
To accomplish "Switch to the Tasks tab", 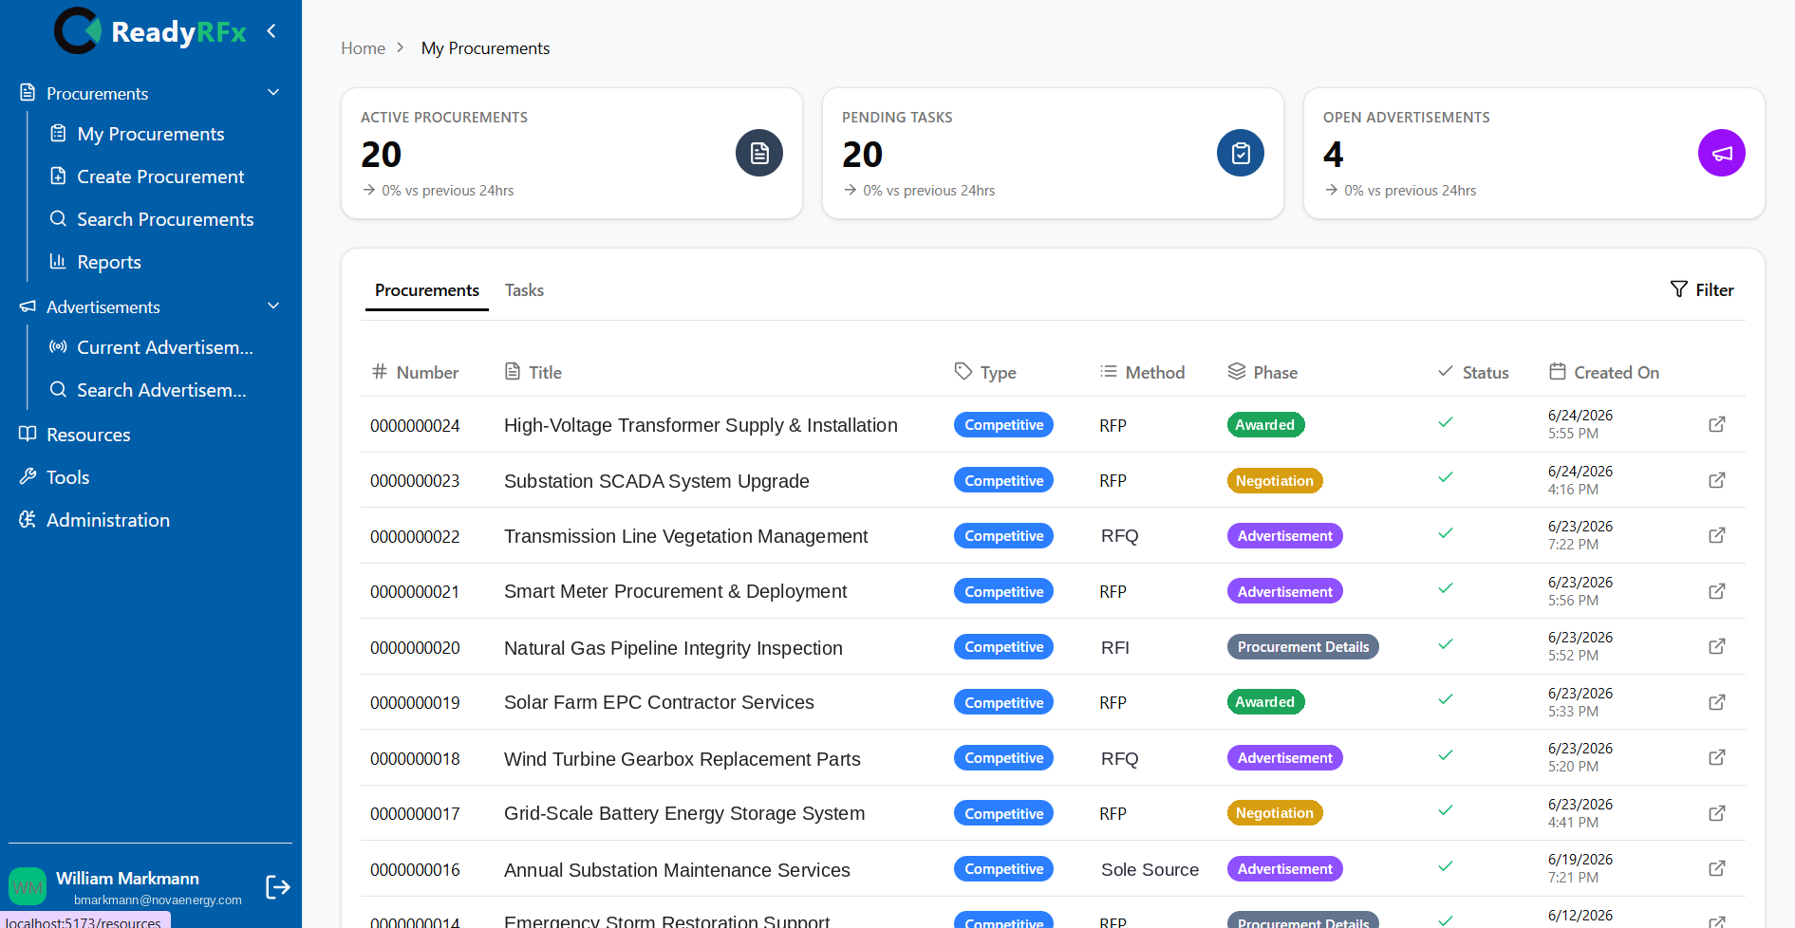I will point(524,290).
